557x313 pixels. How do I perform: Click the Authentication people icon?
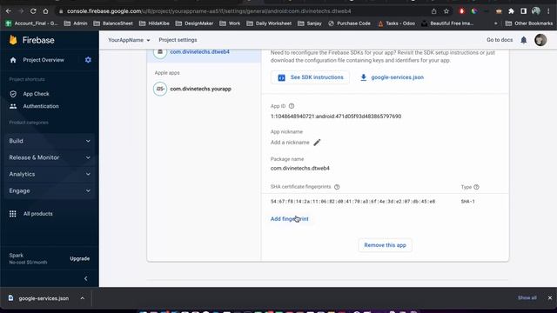[13, 106]
